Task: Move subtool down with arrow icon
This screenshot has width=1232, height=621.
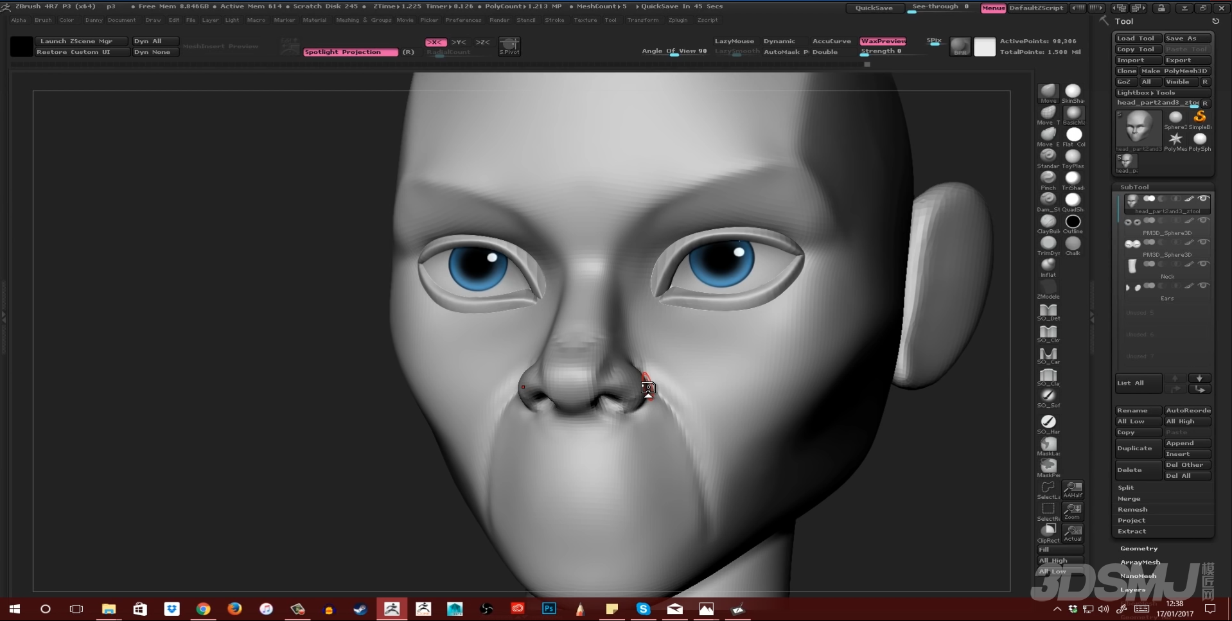Action: point(1199,378)
